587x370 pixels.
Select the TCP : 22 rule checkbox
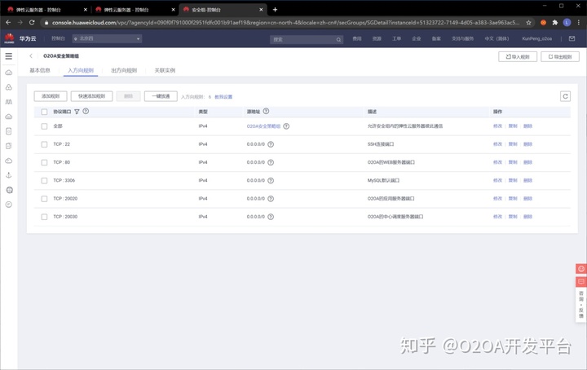tap(44, 144)
